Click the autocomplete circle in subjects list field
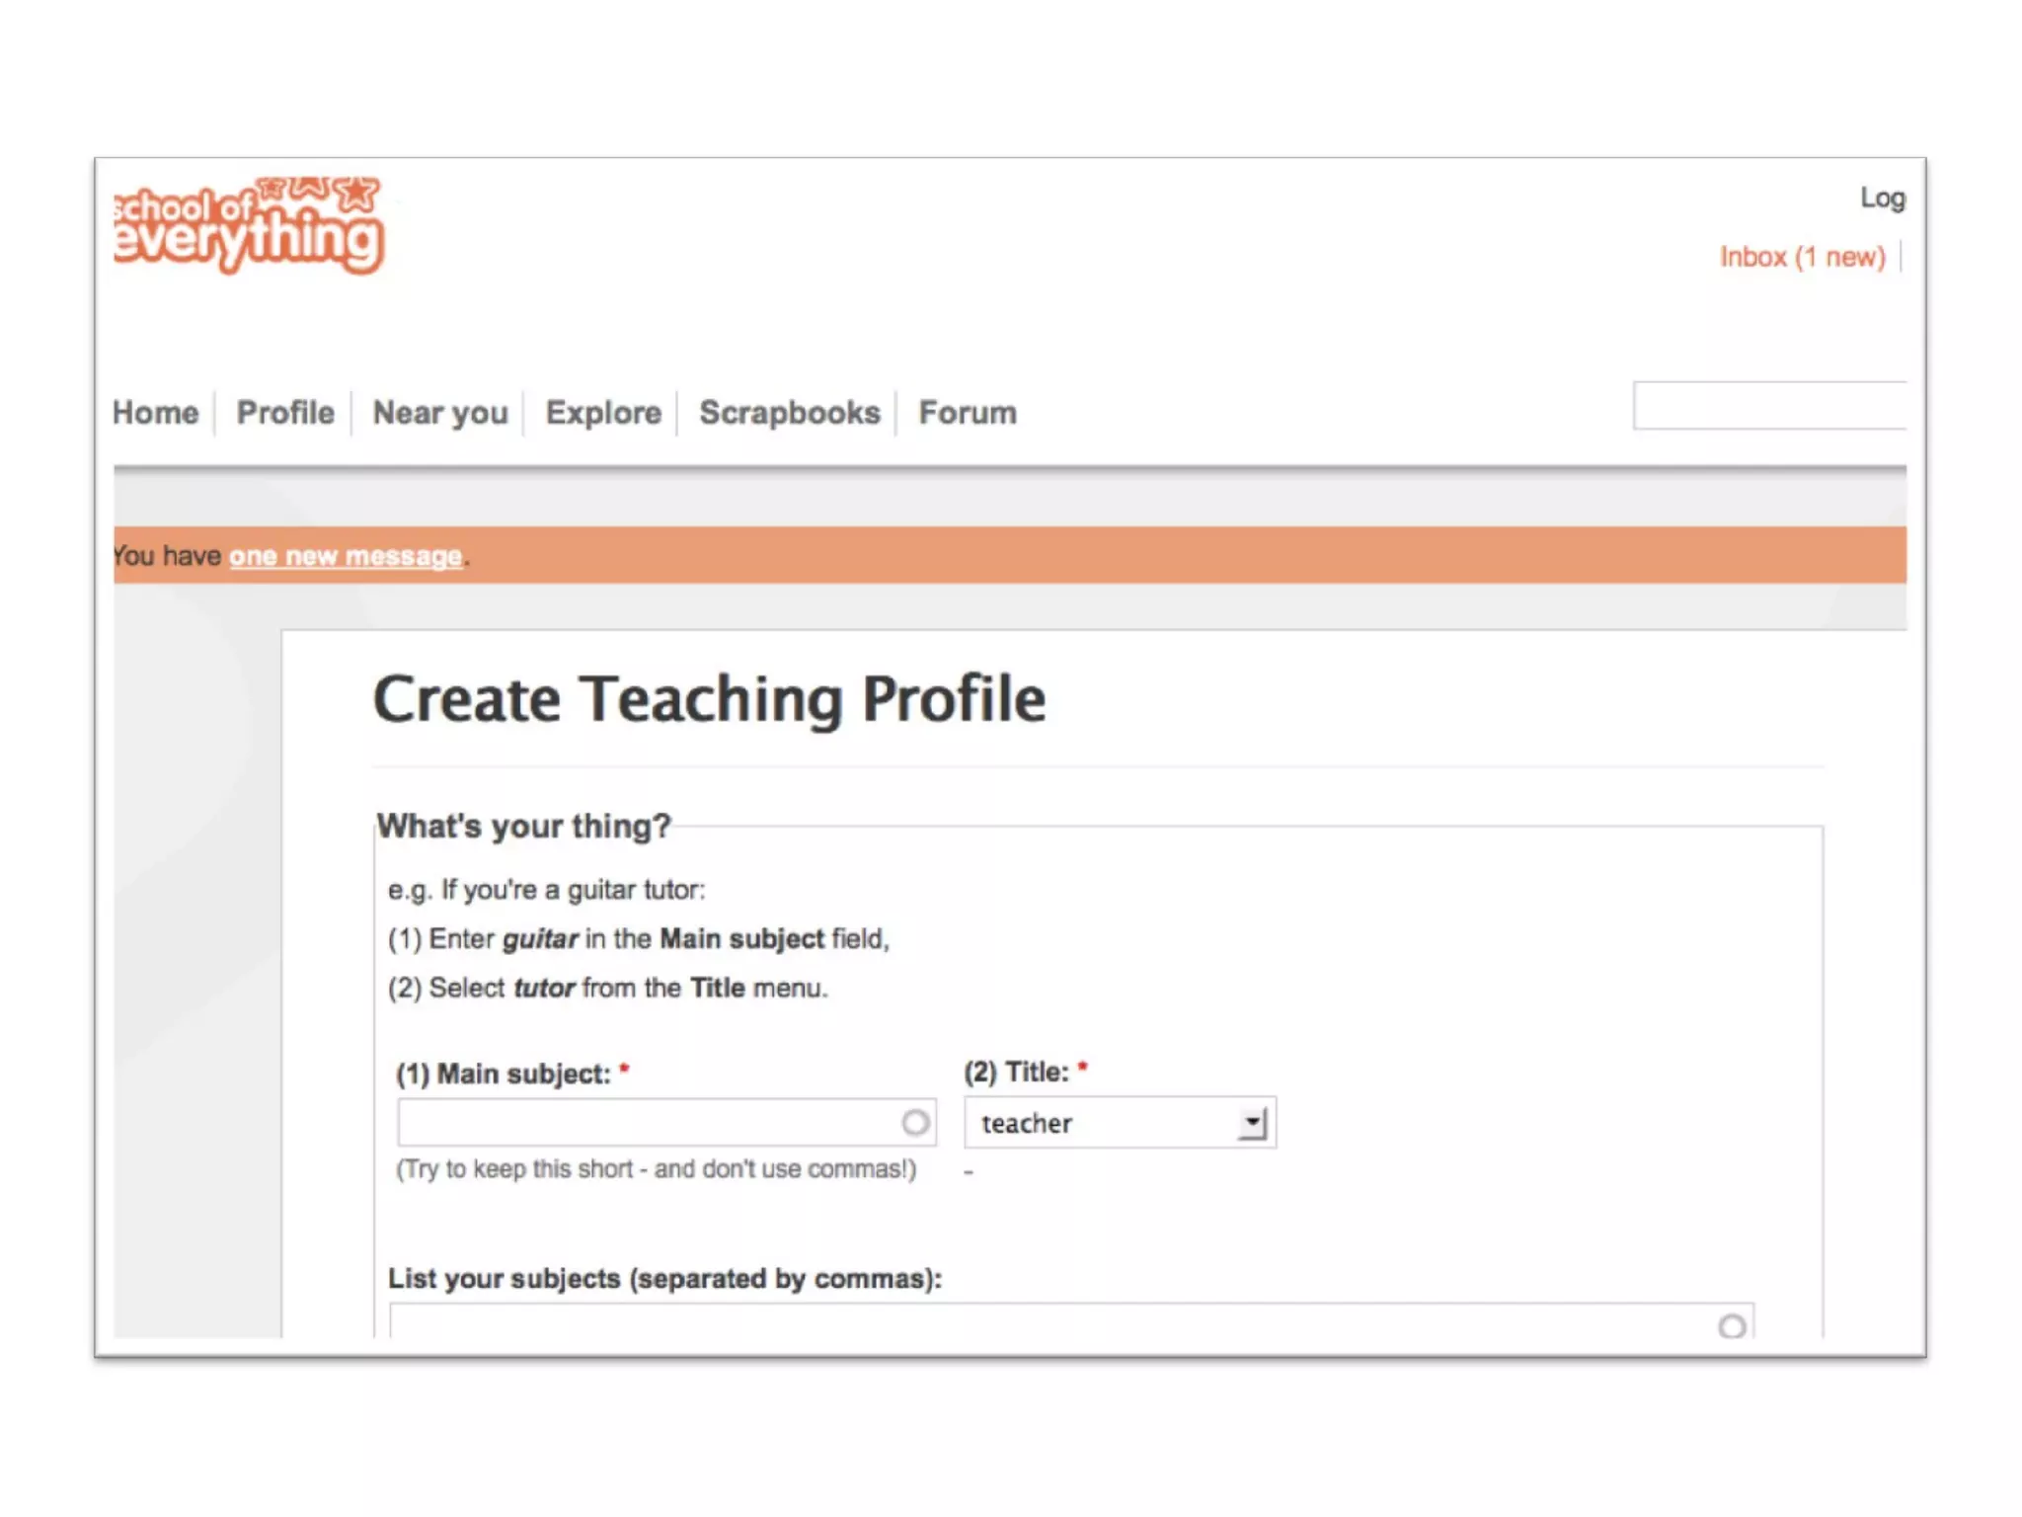This screenshot has height=1517, width=2022. (x=1732, y=1325)
